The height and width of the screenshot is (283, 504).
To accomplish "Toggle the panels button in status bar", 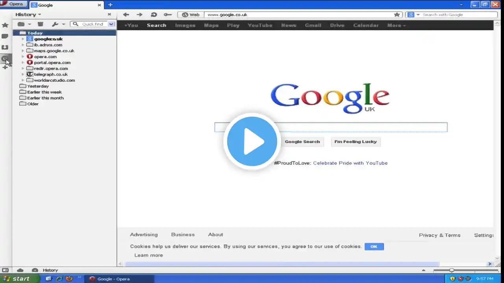I will point(5,270).
